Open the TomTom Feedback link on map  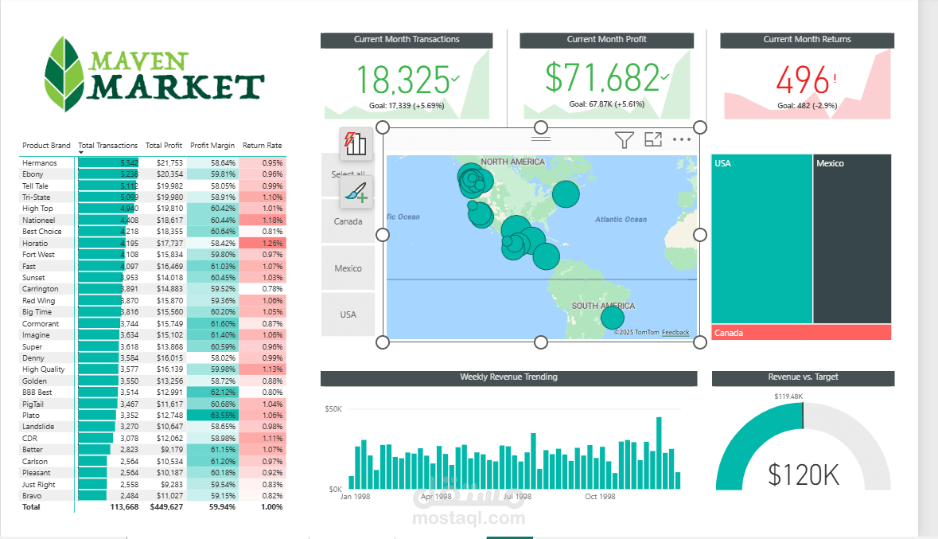point(675,332)
